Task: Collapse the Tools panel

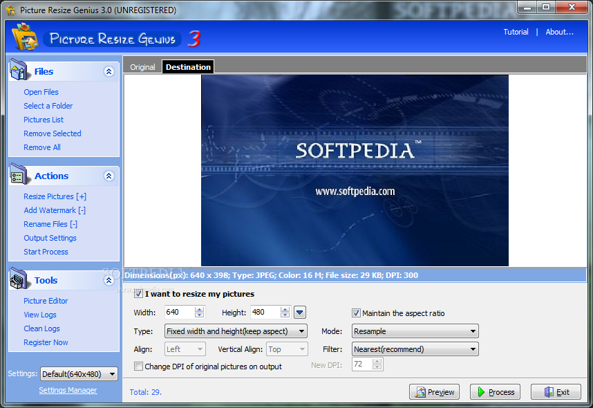Action: coord(109,281)
